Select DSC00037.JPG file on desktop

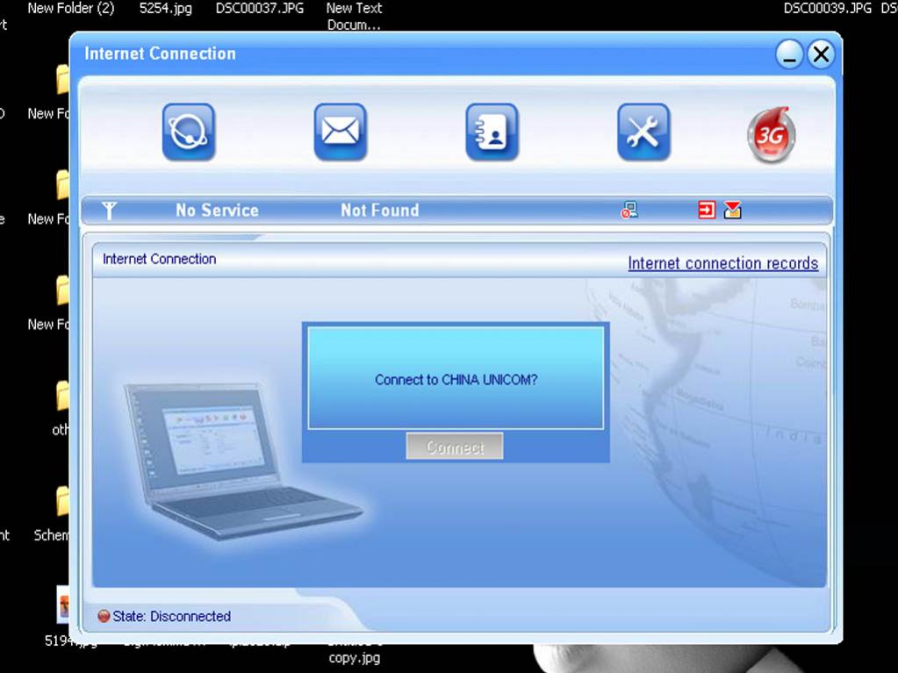(260, 9)
